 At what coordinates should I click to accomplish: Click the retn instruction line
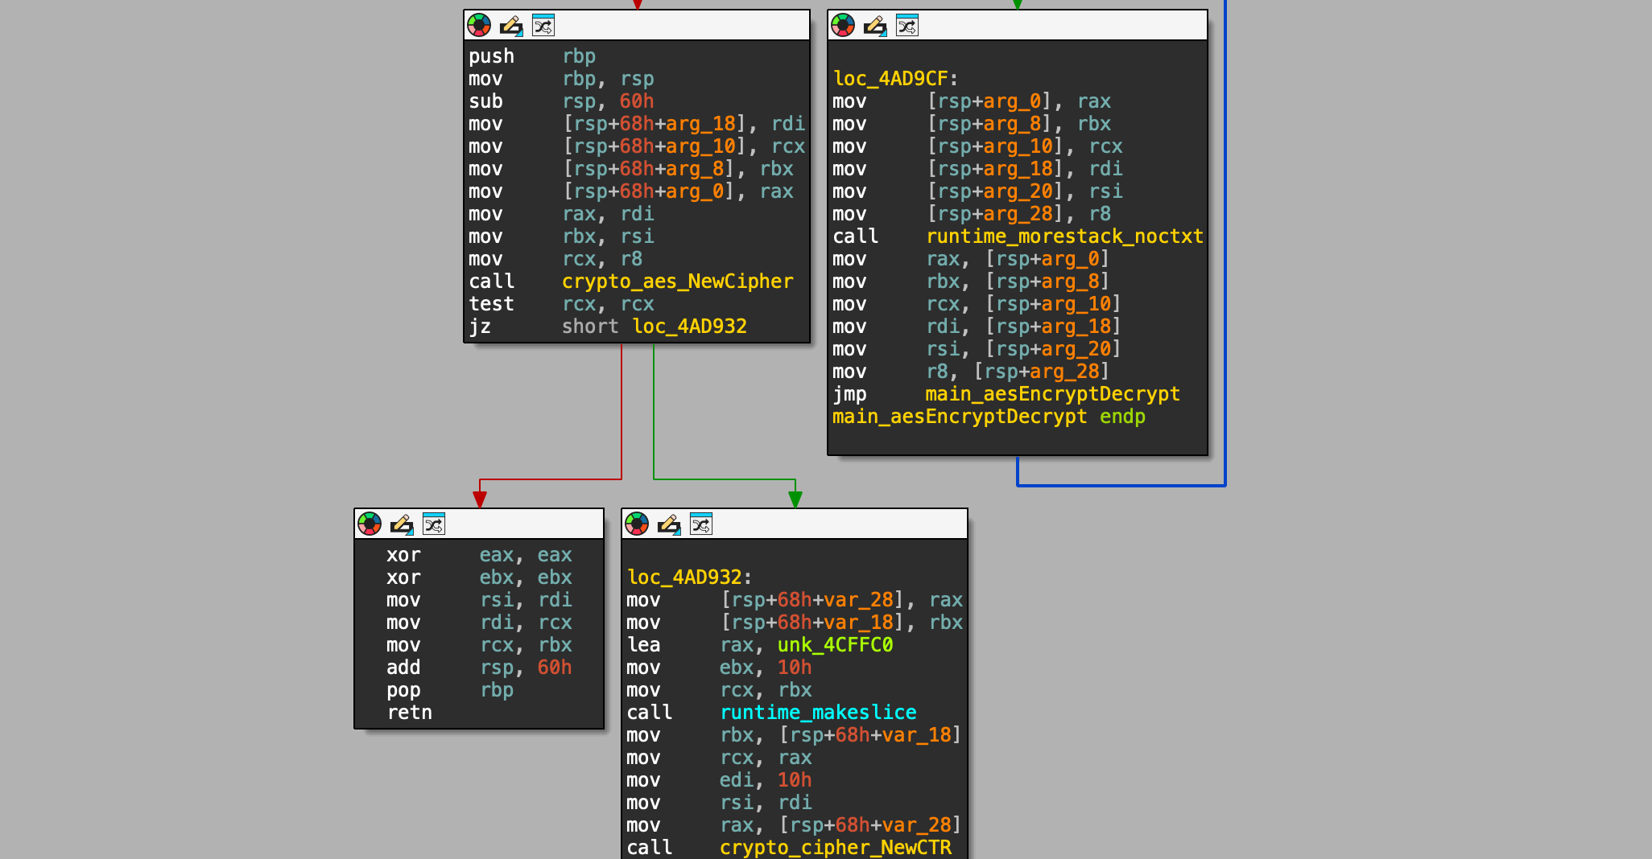pyautogui.click(x=409, y=713)
